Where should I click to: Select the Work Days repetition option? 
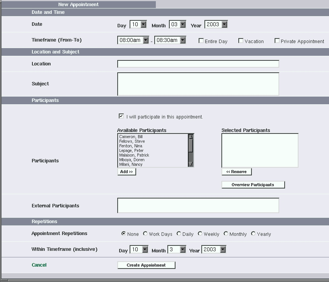145,234
